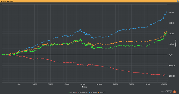Click the 20 000 hands axis label

[34, 84]
